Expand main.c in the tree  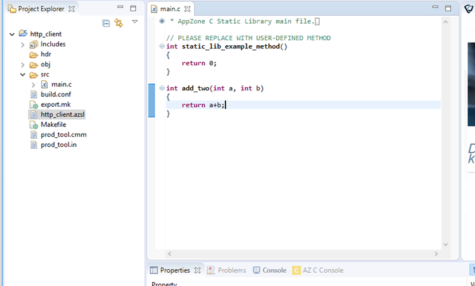(33, 85)
